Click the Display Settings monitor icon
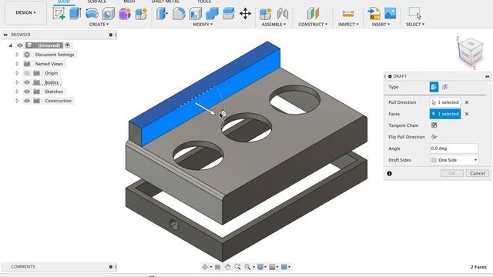This screenshot has width=493, height=277. point(260,267)
